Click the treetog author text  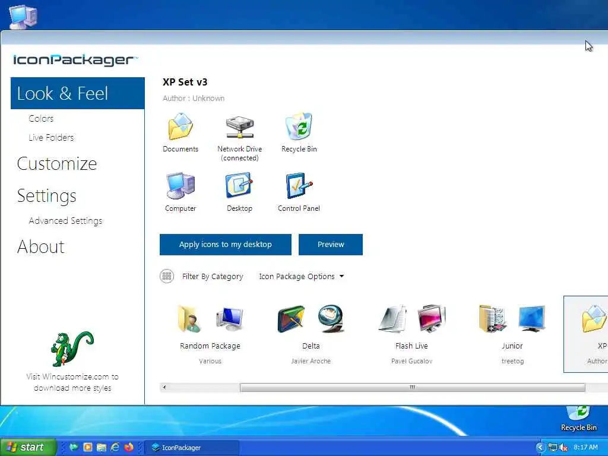coord(512,361)
